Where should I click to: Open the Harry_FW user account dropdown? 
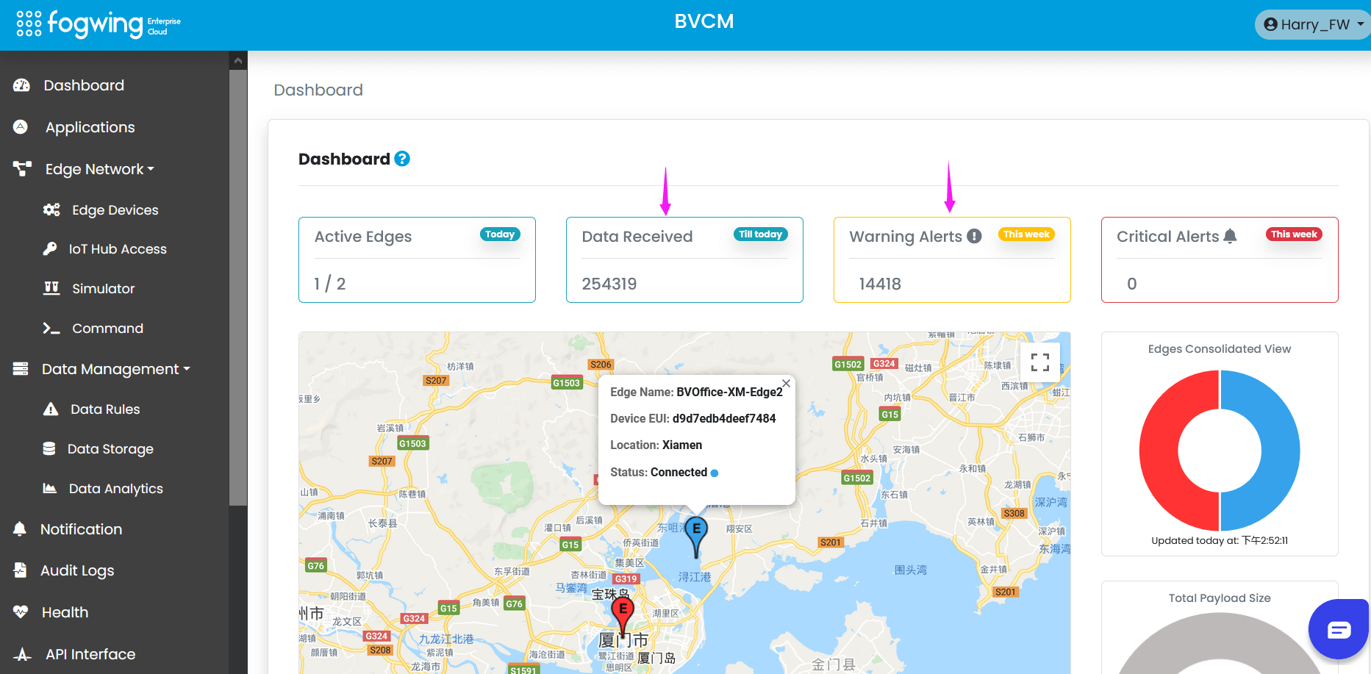click(1314, 24)
